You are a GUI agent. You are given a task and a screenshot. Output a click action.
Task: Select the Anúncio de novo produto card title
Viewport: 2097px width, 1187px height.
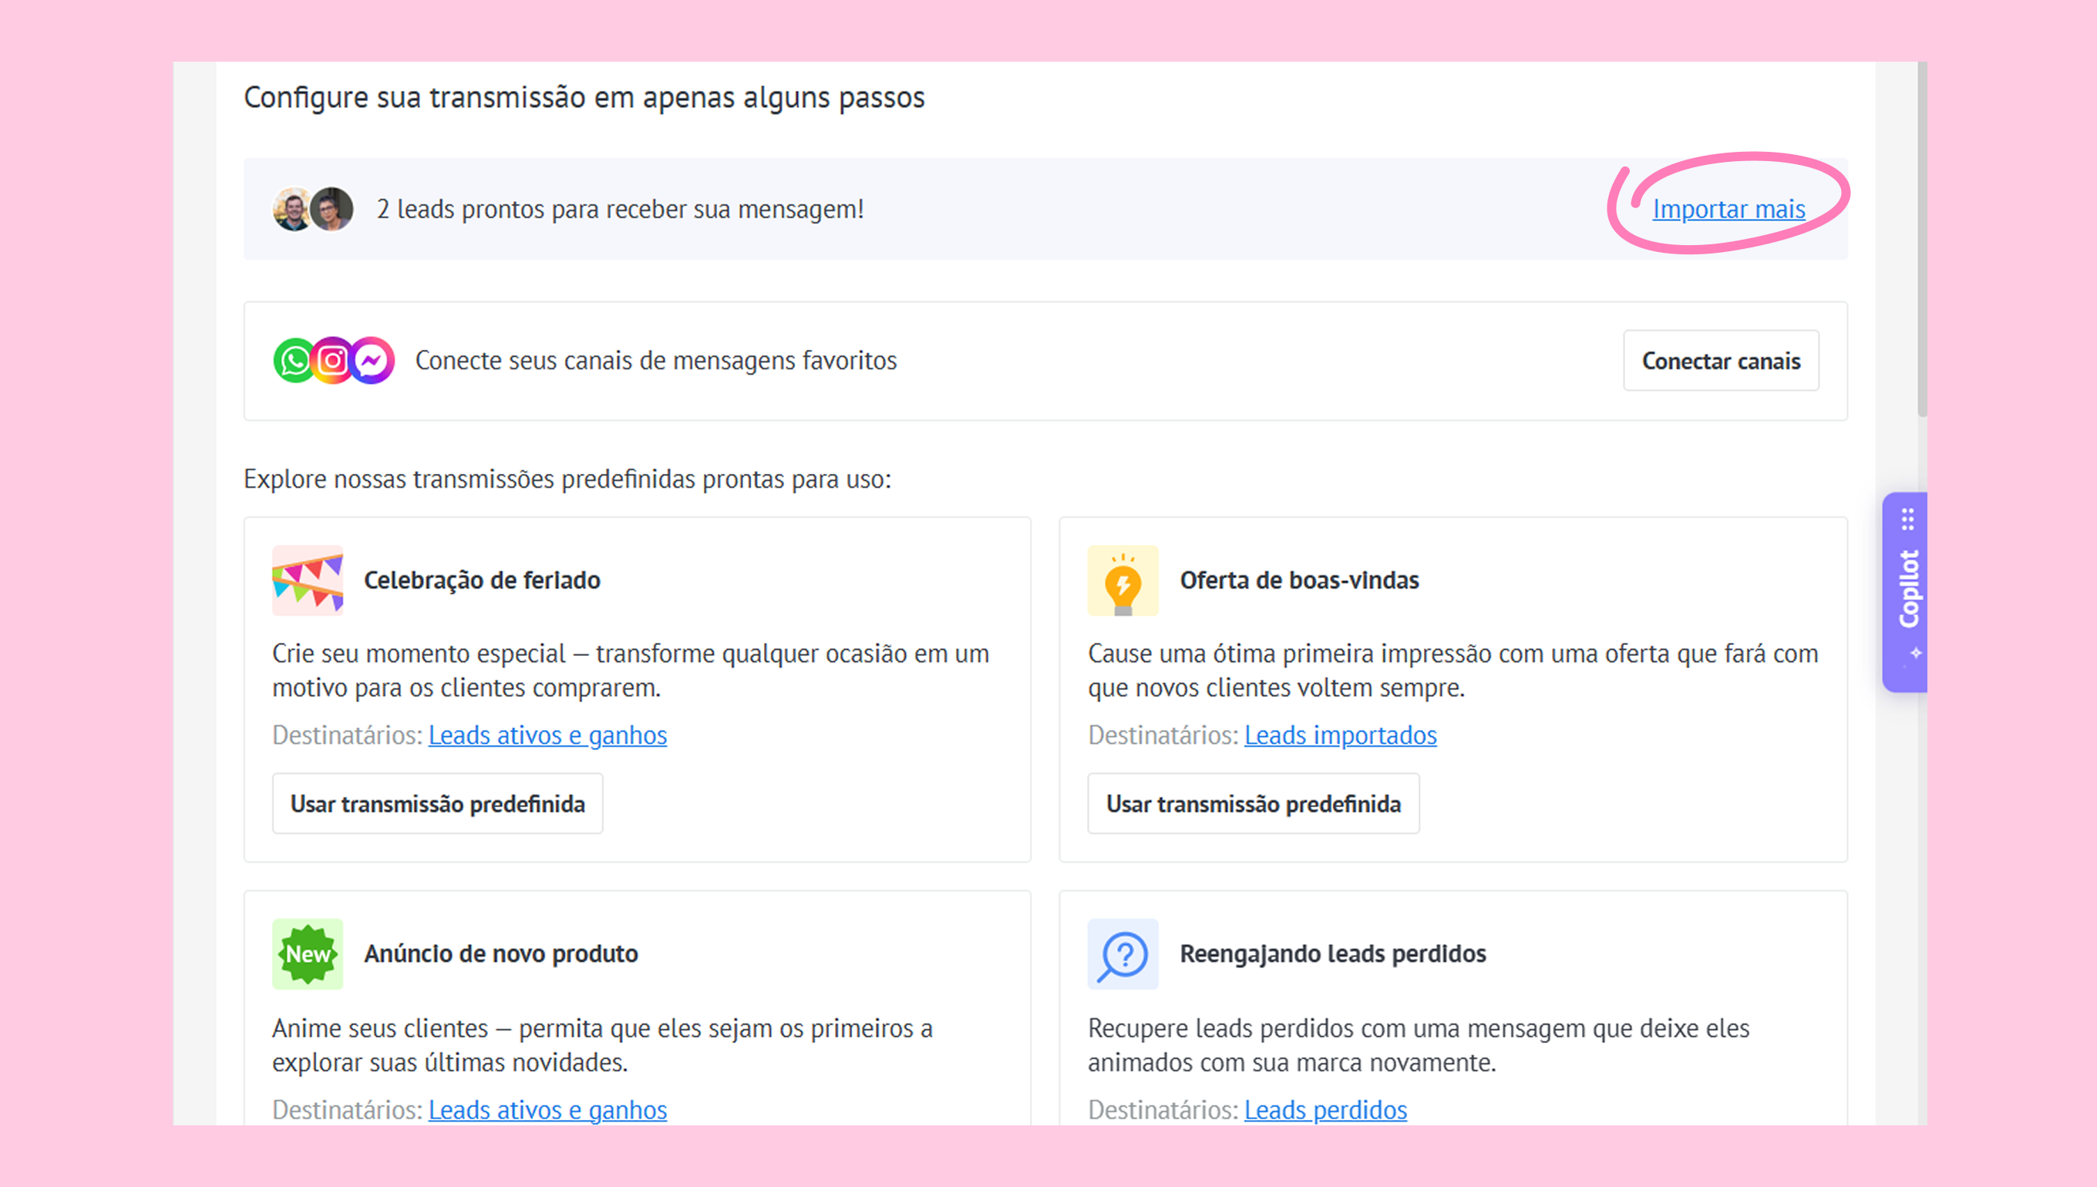[x=500, y=954]
